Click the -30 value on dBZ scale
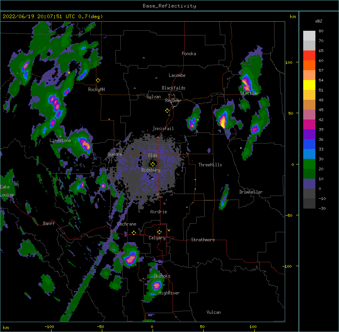The image size is (339, 332). (322, 208)
